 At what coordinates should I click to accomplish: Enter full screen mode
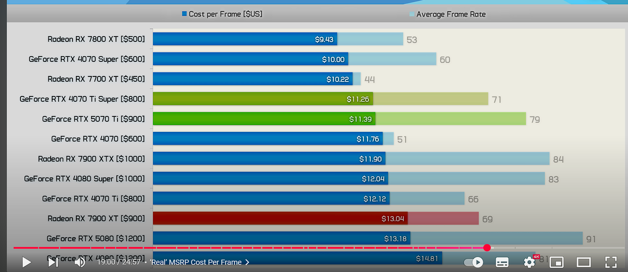point(611,262)
